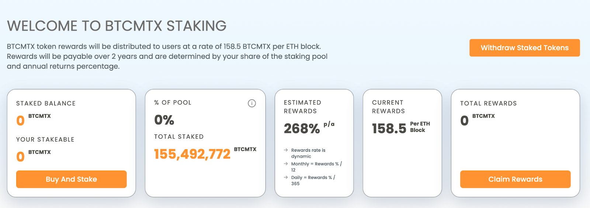The width and height of the screenshot is (590, 208).
Task: Click the Staked Balance label
Action: coord(46,104)
